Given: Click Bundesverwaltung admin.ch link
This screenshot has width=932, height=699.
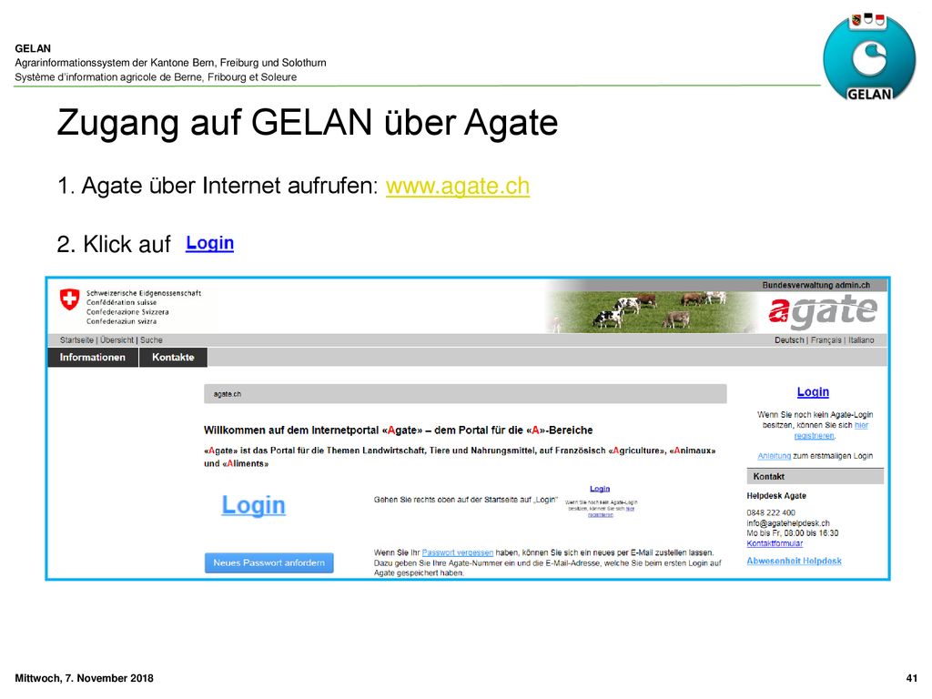Looking at the screenshot, I should click(x=816, y=285).
